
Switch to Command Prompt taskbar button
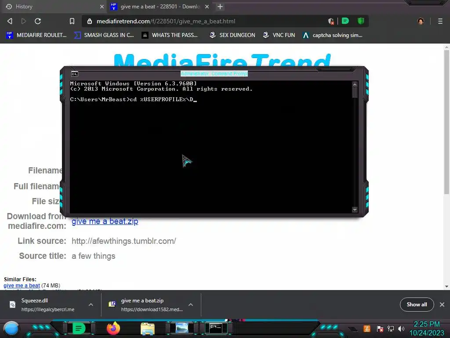(216, 328)
